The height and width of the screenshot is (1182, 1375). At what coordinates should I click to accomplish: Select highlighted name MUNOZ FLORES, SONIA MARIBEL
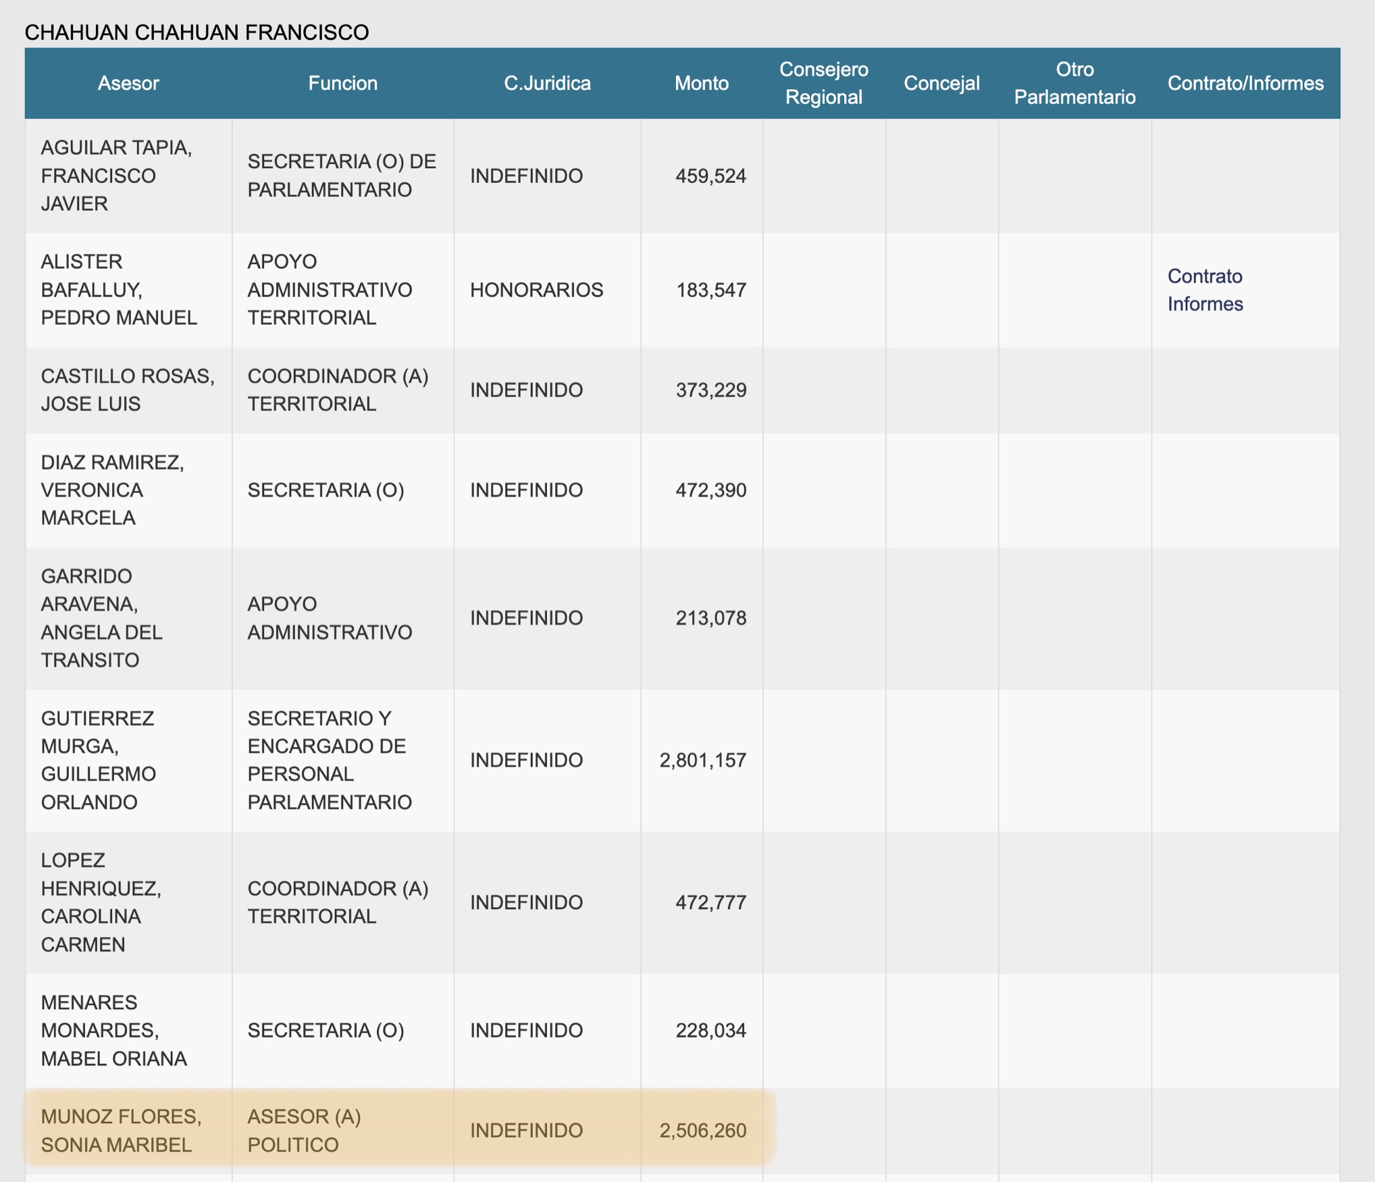click(121, 1130)
